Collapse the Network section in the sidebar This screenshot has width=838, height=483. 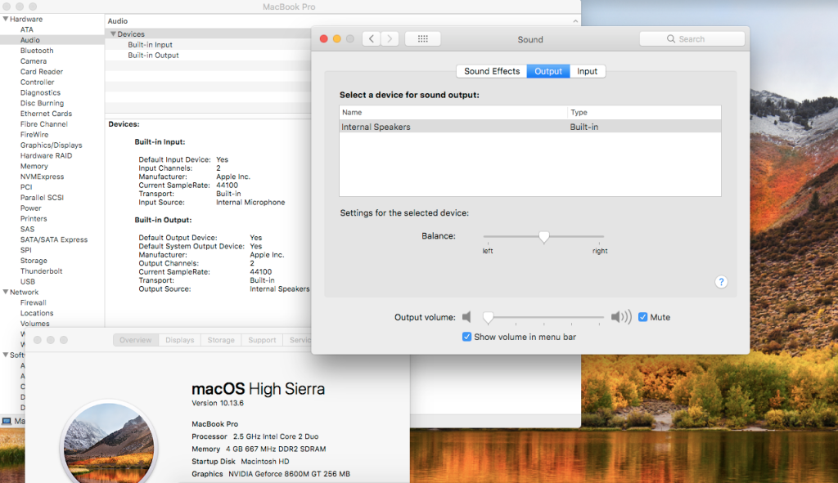5,292
